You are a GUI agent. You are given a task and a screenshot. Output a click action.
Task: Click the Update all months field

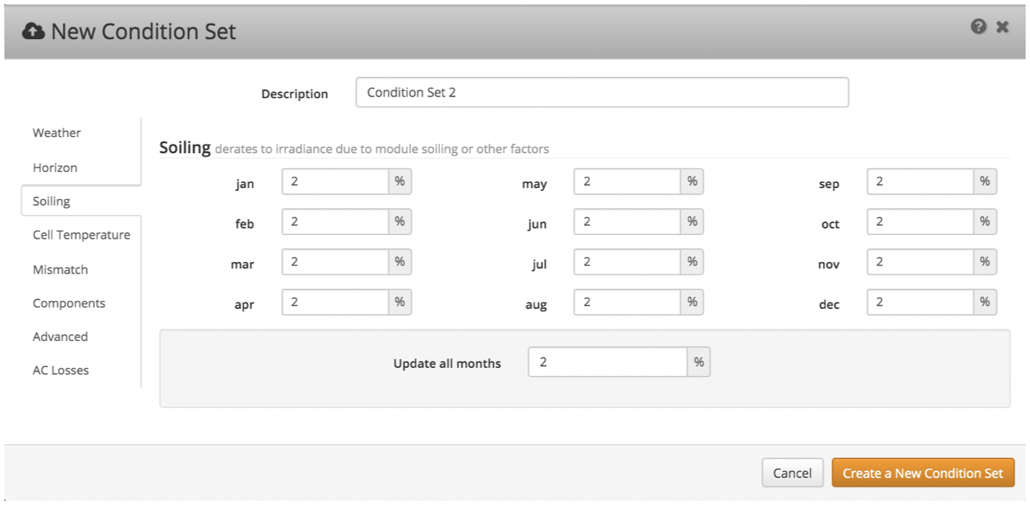tap(607, 362)
